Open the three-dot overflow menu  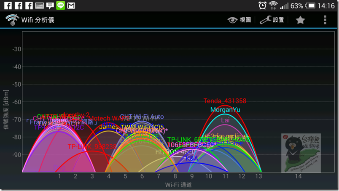[325, 20]
